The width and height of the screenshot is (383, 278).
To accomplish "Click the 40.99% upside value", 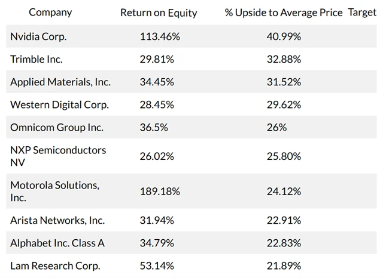I will tap(284, 36).
